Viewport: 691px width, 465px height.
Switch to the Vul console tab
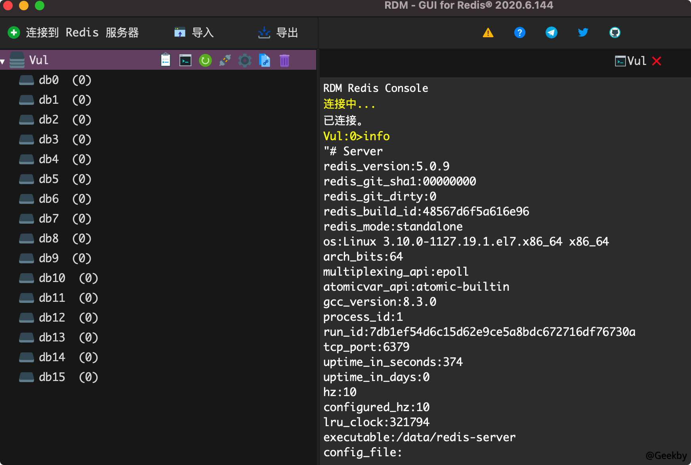pyautogui.click(x=633, y=61)
